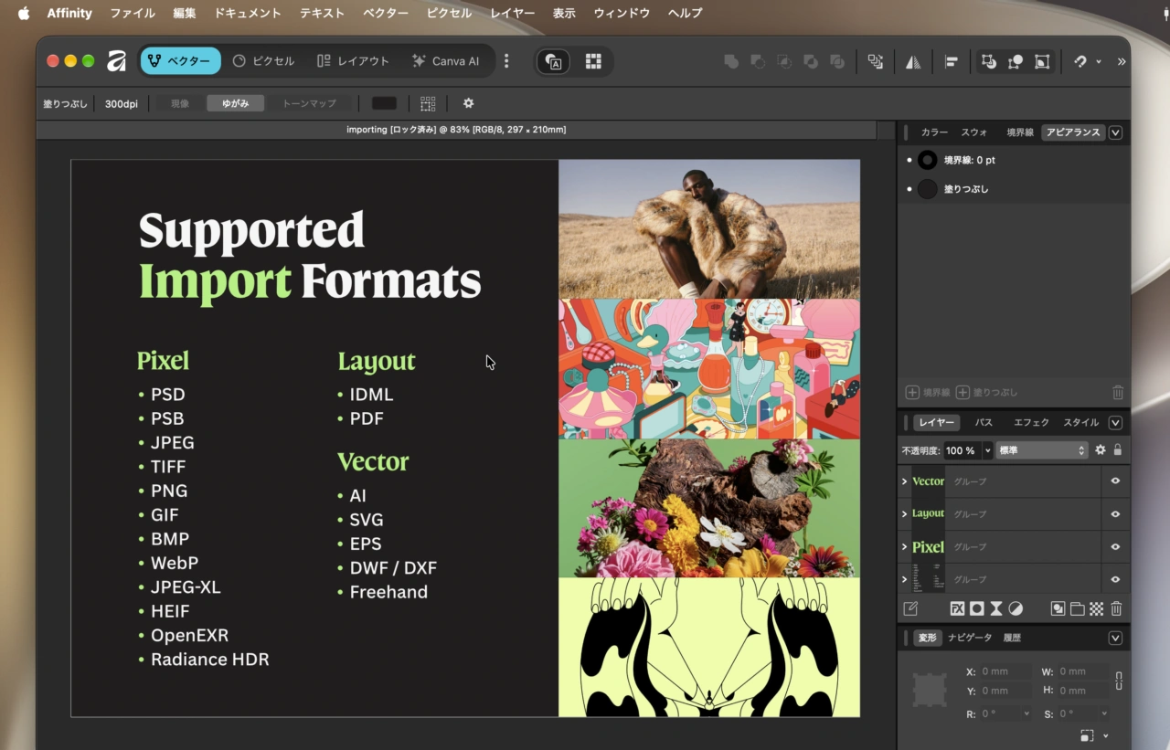This screenshot has height=750, width=1170.
Task: Click the adjustment layer half-circle icon
Action: [x=1016, y=608]
